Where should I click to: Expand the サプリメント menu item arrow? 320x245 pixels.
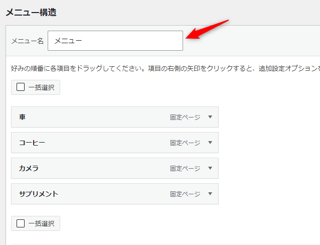(210, 194)
